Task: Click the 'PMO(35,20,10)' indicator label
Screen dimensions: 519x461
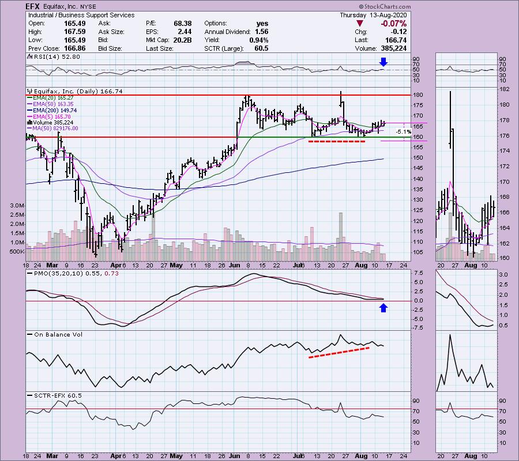Action: pyautogui.click(x=58, y=274)
